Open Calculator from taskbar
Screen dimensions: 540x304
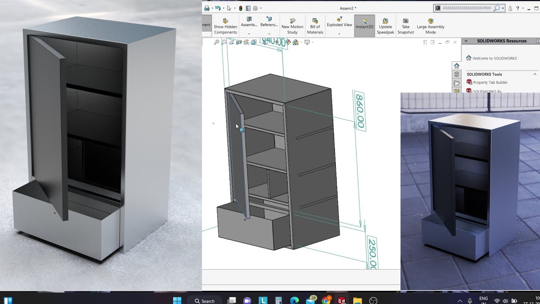[x=278, y=300]
